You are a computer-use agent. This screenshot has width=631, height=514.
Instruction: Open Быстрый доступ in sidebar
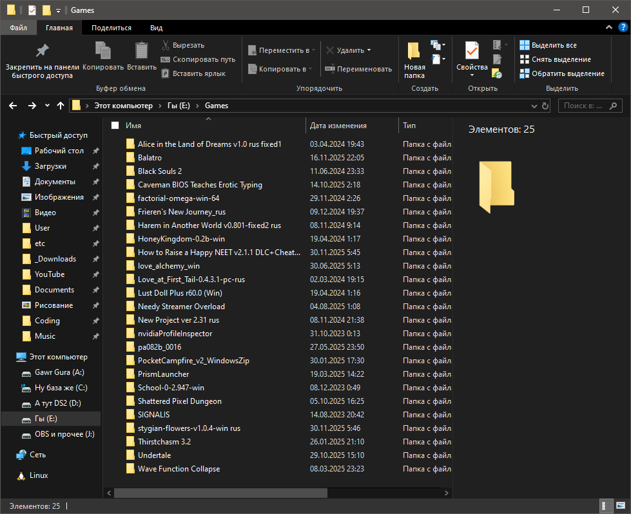point(53,135)
